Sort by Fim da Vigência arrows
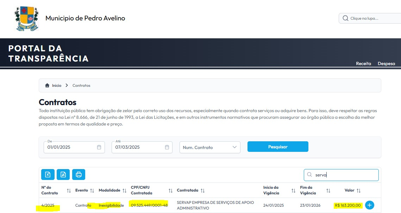The width and height of the screenshot is (401, 213). [328, 191]
